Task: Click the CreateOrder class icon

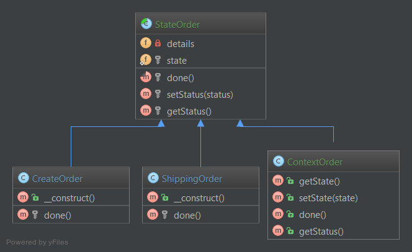Action: click(24, 178)
